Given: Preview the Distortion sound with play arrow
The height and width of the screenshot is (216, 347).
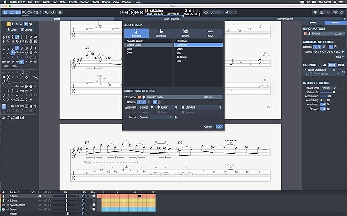Looking at the screenshot, I should click(x=175, y=117).
